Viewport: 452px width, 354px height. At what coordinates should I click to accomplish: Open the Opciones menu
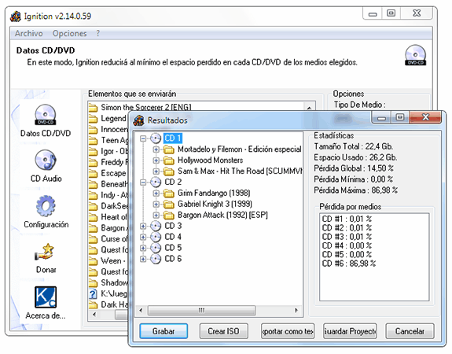(x=69, y=34)
